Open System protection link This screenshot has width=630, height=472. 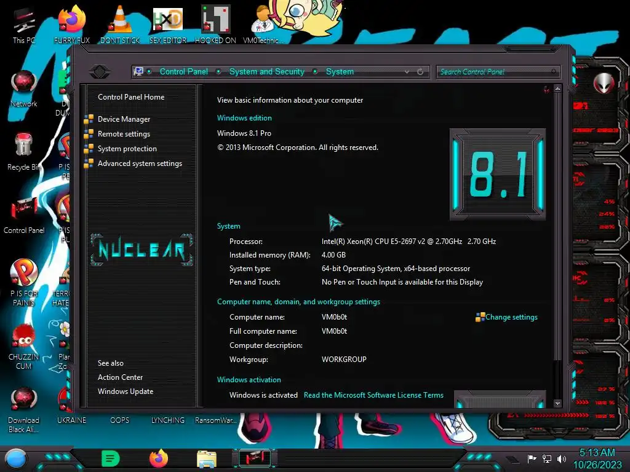pyautogui.click(x=127, y=149)
